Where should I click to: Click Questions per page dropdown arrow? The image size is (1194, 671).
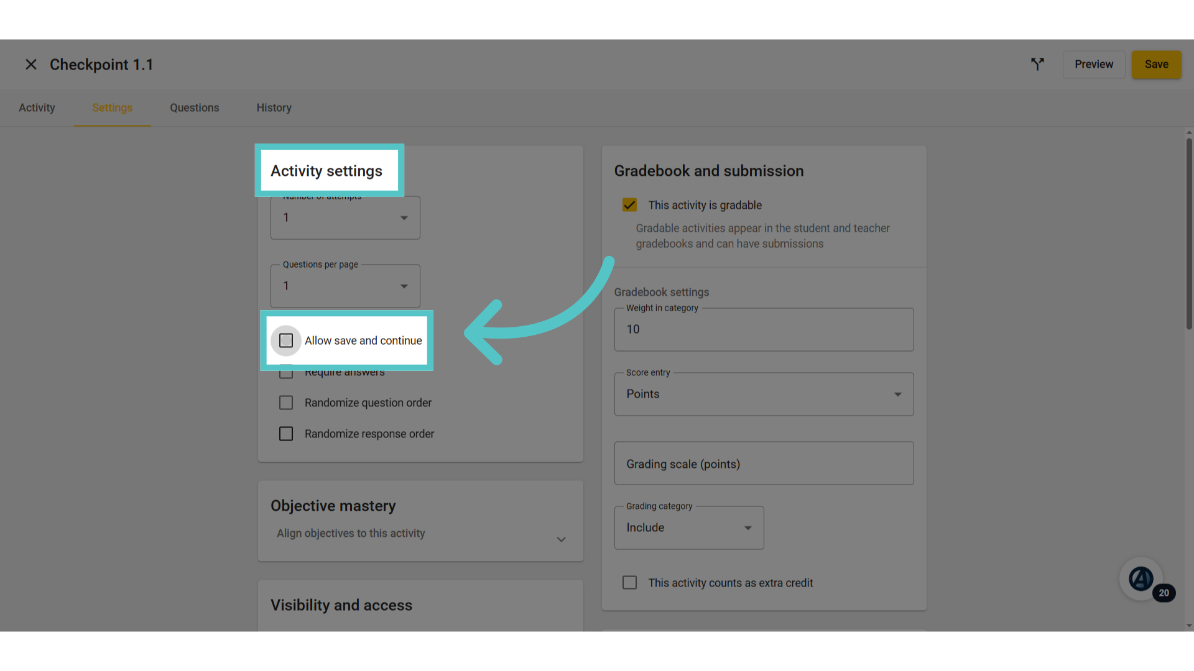[404, 286]
